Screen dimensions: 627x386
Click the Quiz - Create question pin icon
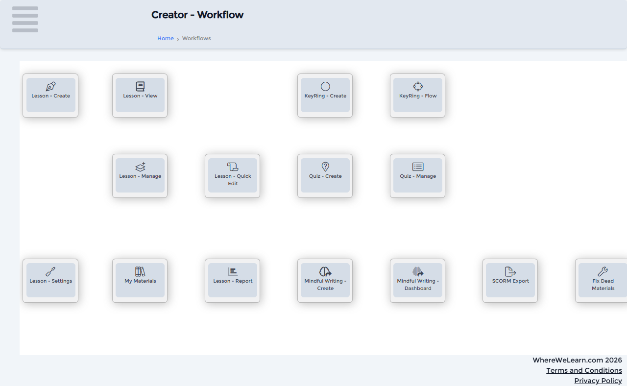[x=325, y=167]
